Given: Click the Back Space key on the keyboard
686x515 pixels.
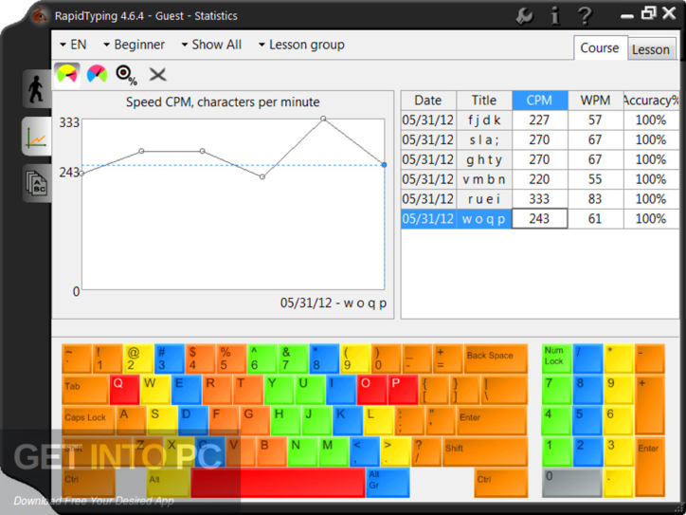Looking at the screenshot, I should pos(496,359).
